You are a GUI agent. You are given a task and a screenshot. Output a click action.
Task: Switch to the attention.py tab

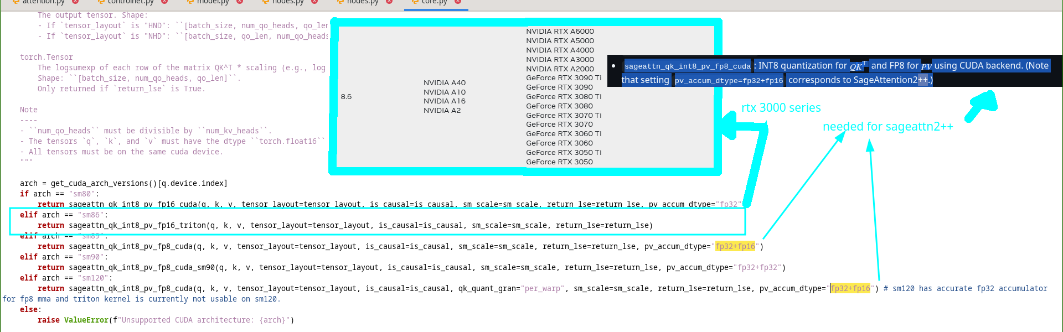pos(43,2)
